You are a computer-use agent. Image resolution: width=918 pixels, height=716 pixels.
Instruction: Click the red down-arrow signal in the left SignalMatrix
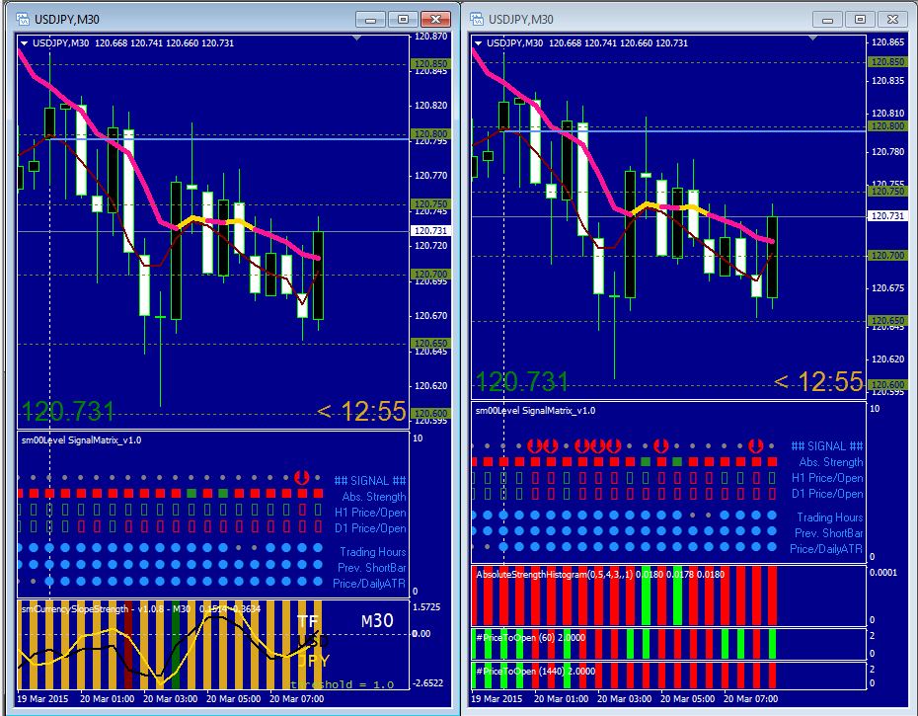pos(301,477)
